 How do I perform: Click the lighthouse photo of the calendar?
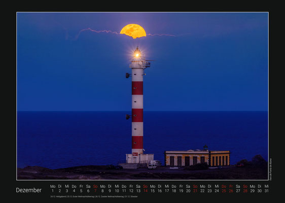coord(142,96)
